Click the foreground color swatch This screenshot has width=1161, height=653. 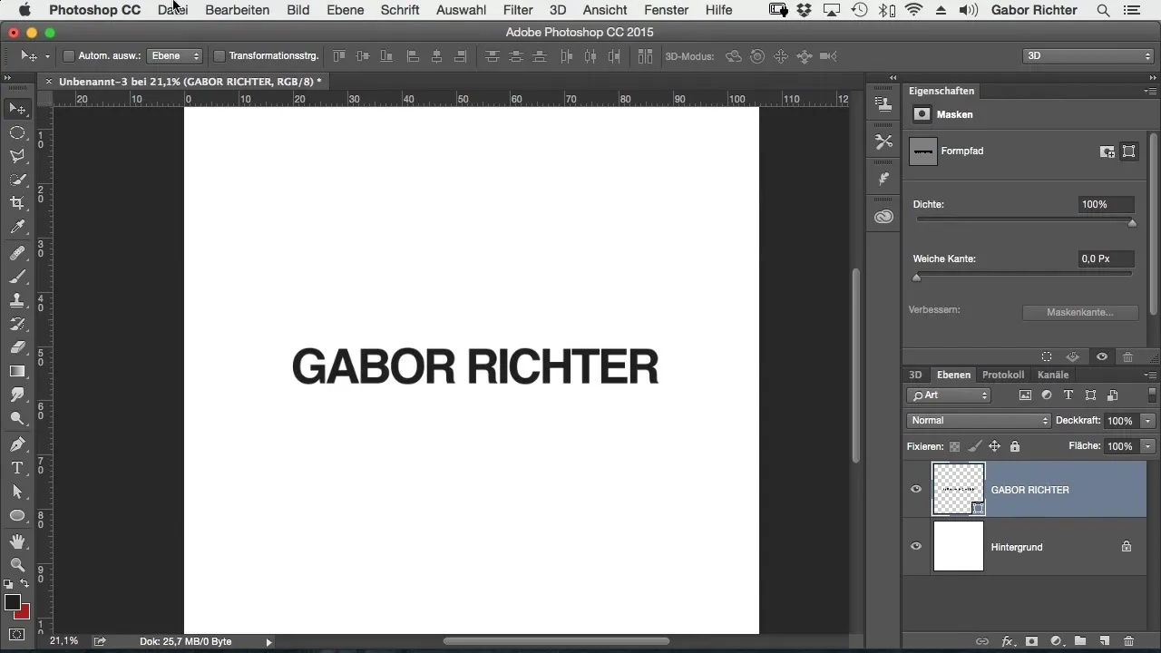click(12, 602)
